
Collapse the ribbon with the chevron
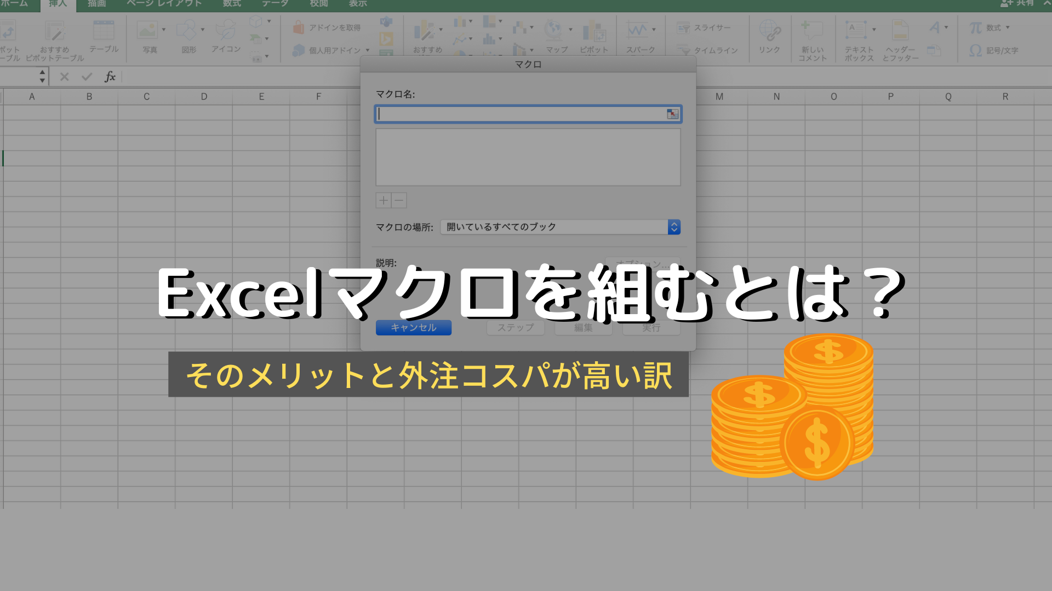[x=1047, y=3]
